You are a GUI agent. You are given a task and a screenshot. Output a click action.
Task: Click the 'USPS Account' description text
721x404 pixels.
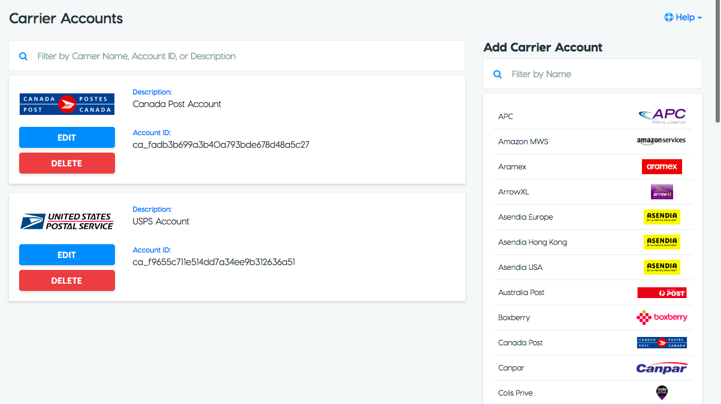[x=160, y=221]
